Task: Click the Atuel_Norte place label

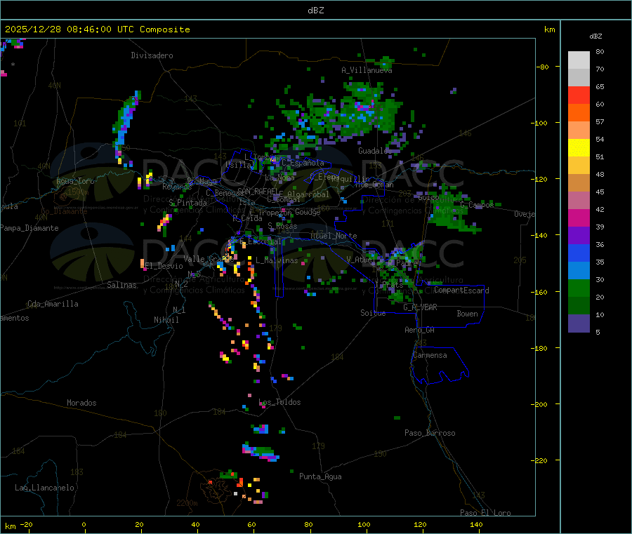Action: point(334,236)
